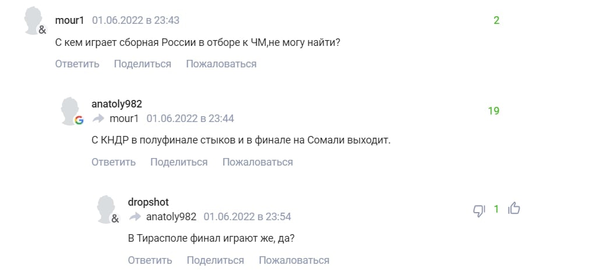Open the mour1 username at top
The image size is (600, 276).
pyautogui.click(x=70, y=20)
